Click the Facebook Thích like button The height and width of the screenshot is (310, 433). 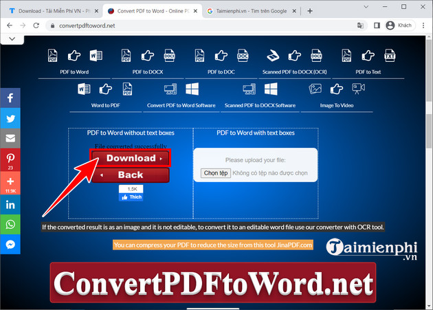pyautogui.click(x=131, y=197)
